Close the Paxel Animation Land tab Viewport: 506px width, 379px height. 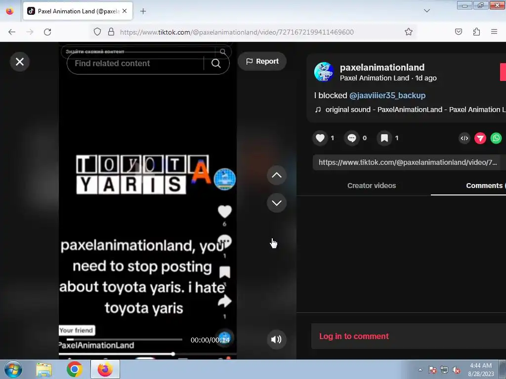click(125, 11)
